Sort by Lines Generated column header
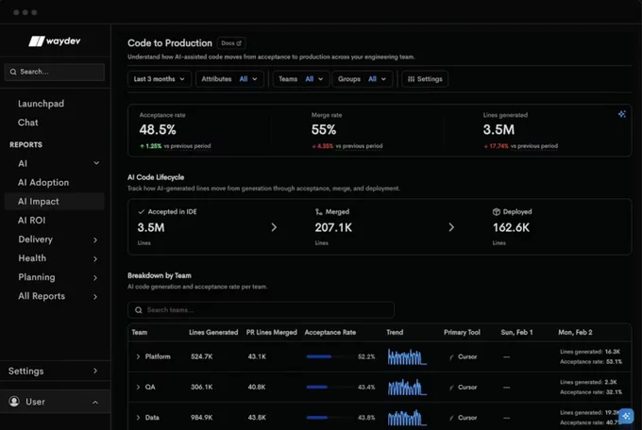 [213, 332]
